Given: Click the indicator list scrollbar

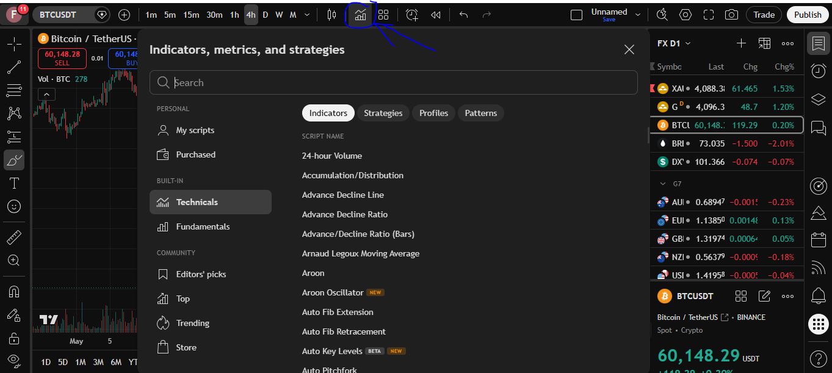Looking at the screenshot, I should 648,135.
